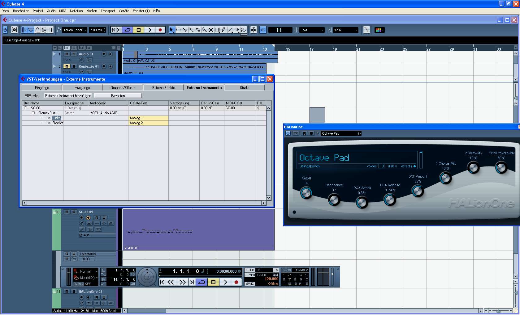The image size is (520, 315).
Task: Open the Transport menu
Action: click(x=108, y=11)
